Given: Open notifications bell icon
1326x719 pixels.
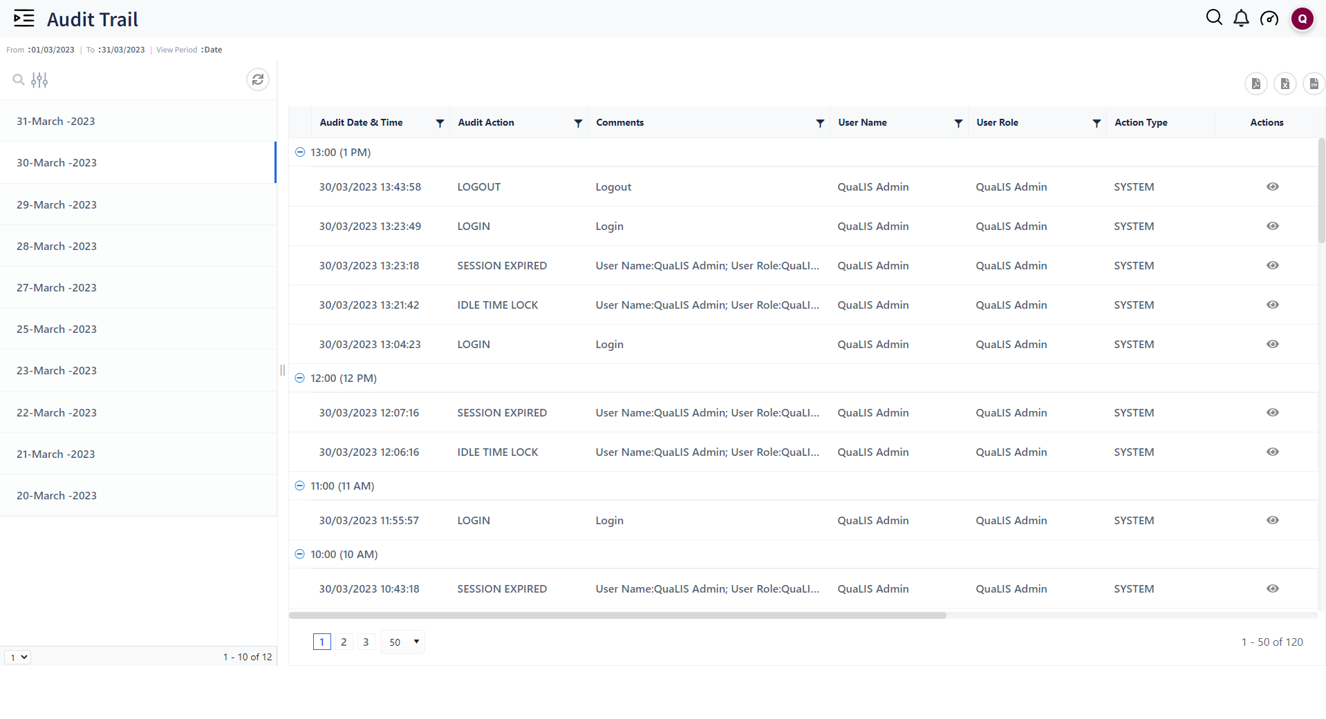Looking at the screenshot, I should (1241, 19).
